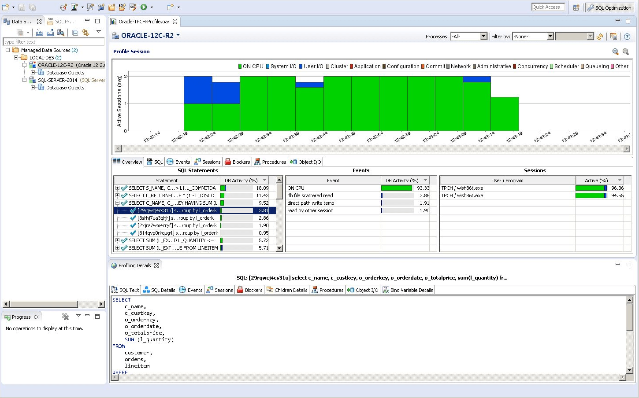Close the Profiling Details view

[x=156, y=265]
